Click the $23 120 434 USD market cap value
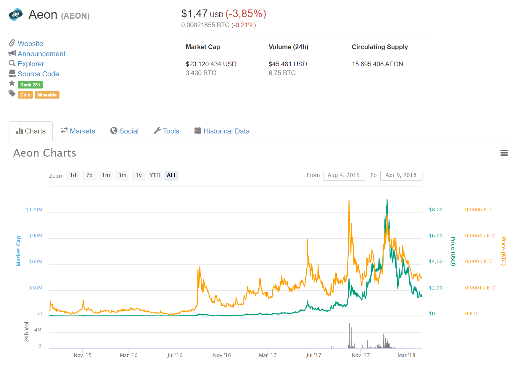 pos(211,64)
